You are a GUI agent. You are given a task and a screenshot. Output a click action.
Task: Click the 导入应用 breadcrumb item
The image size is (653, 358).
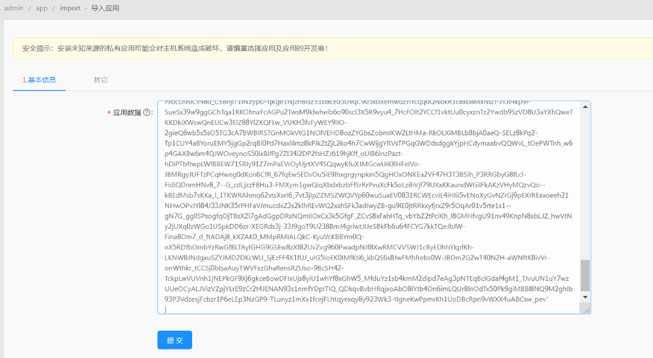(105, 8)
